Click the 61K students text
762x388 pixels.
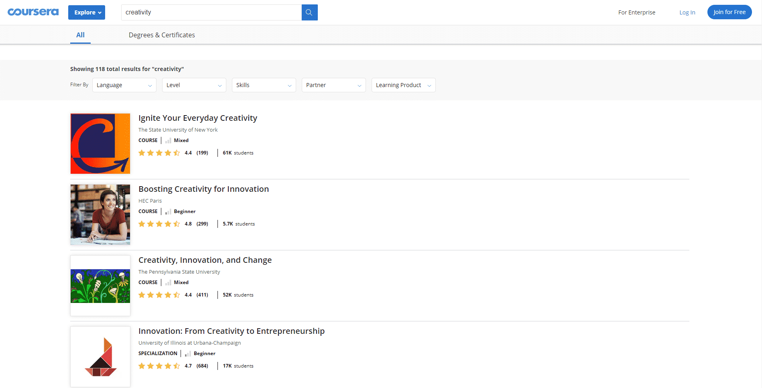click(x=238, y=153)
